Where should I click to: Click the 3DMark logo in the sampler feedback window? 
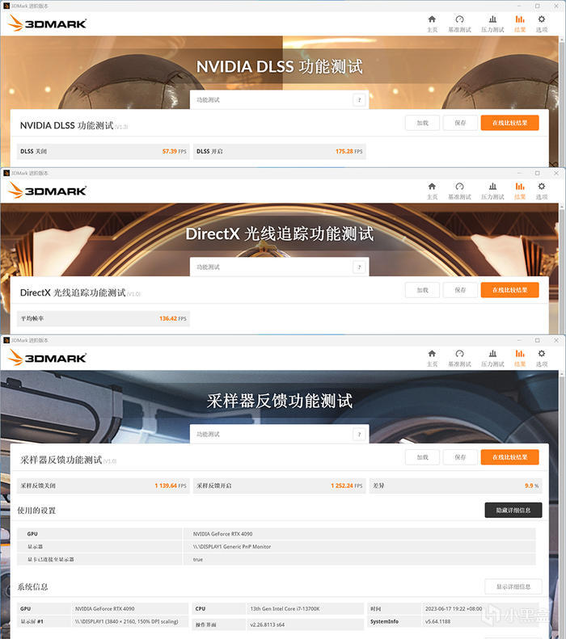tap(47, 357)
